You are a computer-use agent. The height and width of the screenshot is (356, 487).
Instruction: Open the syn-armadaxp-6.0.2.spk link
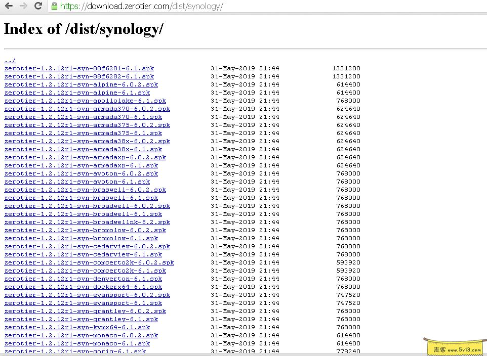tap(85, 157)
